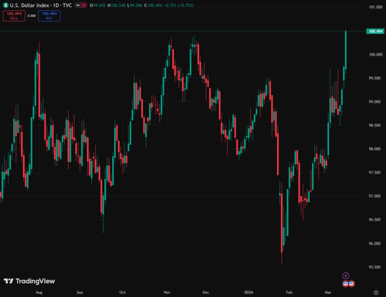The height and width of the screenshot is (297, 386).
Task: Click the 96.500 price axis label
Action: pos(374,220)
